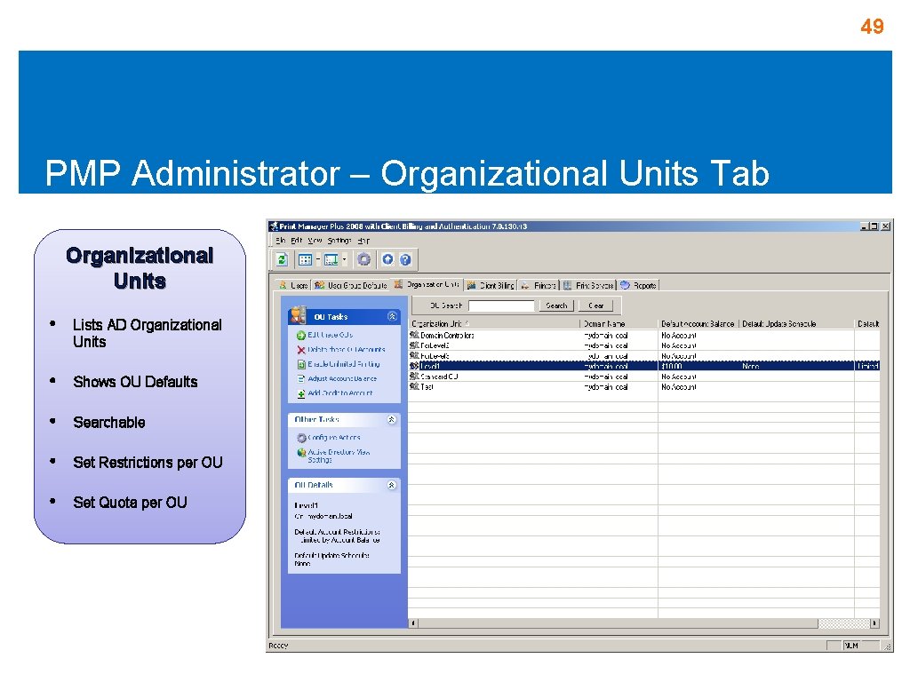
Task: Click the Add Credit to Account link
Action: (340, 393)
